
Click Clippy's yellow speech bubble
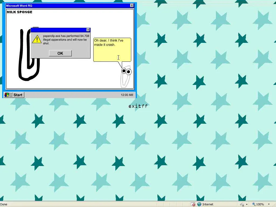(112, 50)
